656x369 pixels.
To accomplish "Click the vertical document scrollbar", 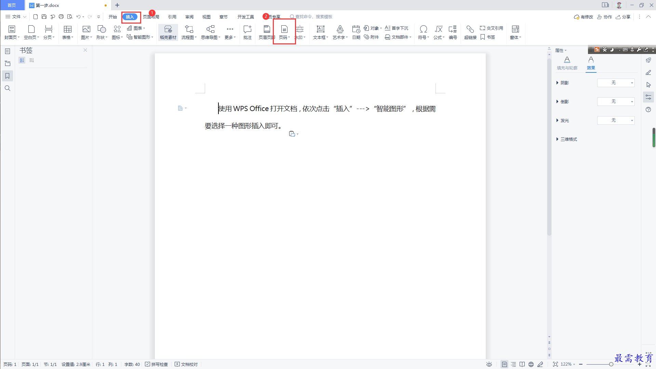I will point(549,147).
